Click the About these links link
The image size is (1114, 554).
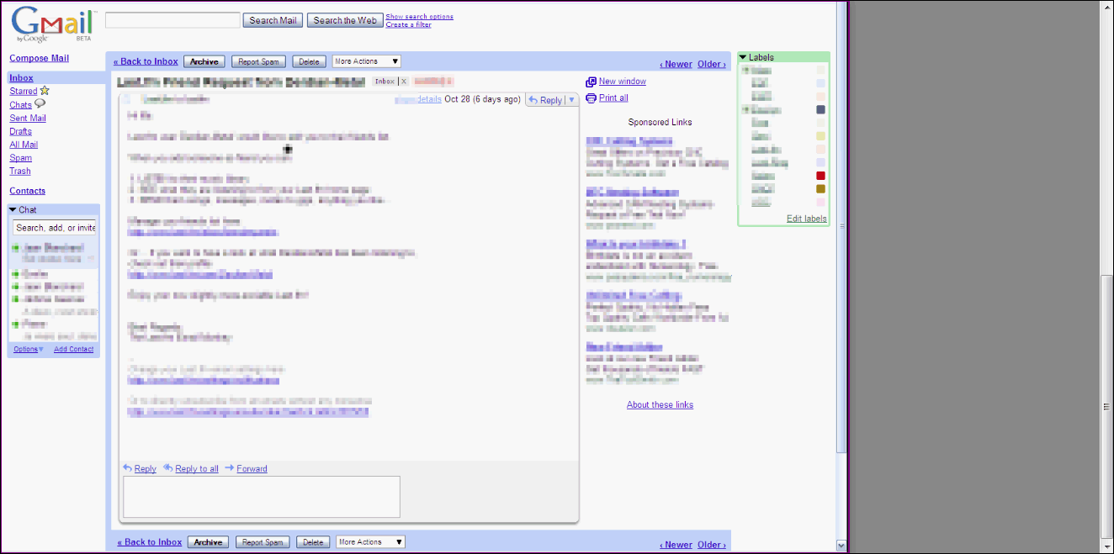pyautogui.click(x=660, y=404)
